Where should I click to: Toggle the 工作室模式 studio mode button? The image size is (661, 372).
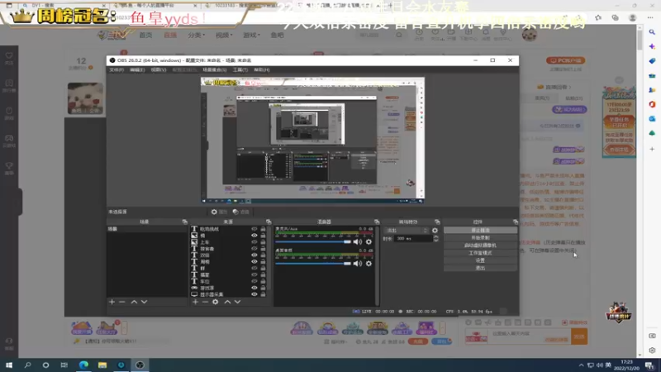pos(480,253)
